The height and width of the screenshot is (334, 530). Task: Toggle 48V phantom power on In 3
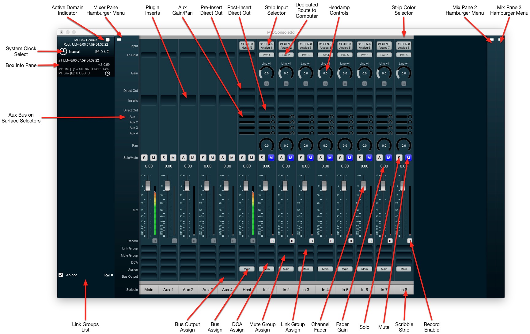(x=306, y=84)
